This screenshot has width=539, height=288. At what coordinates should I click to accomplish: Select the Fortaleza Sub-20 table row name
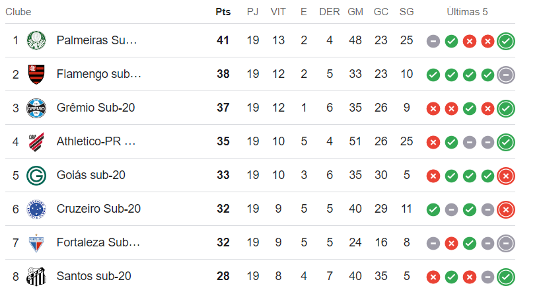point(98,243)
